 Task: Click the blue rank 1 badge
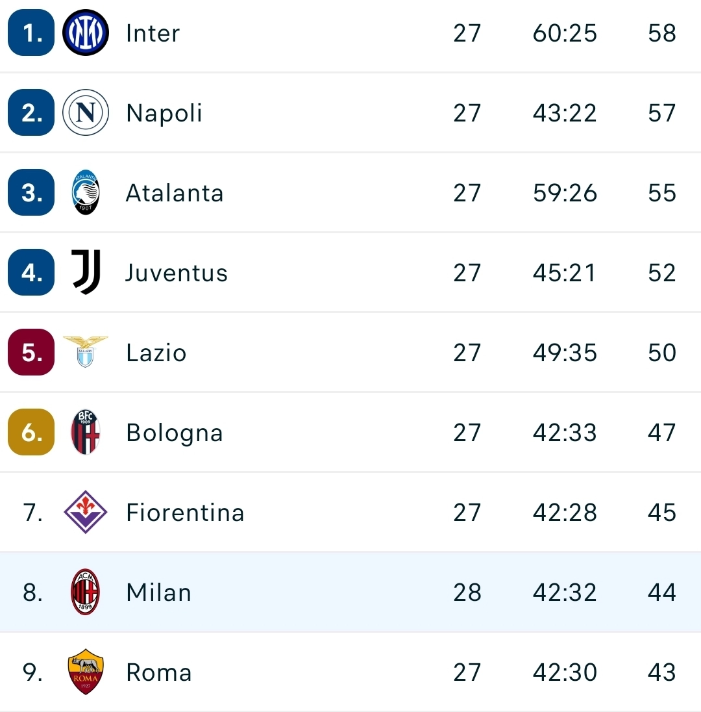pyautogui.click(x=31, y=32)
